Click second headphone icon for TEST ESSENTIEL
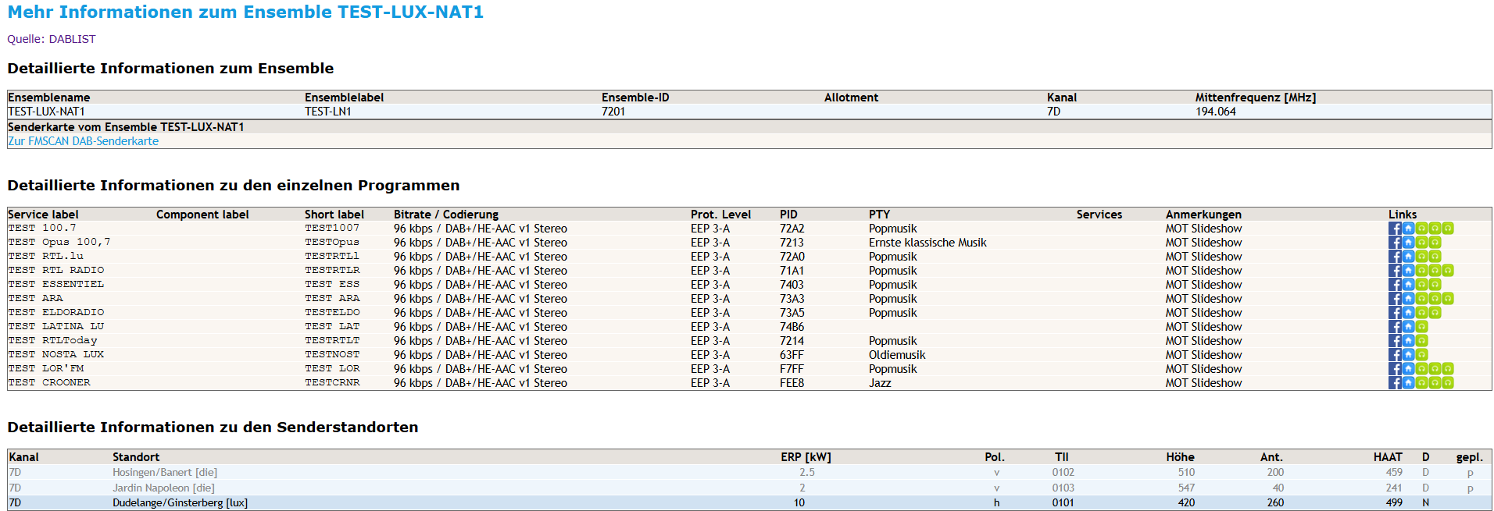 (x=1435, y=285)
